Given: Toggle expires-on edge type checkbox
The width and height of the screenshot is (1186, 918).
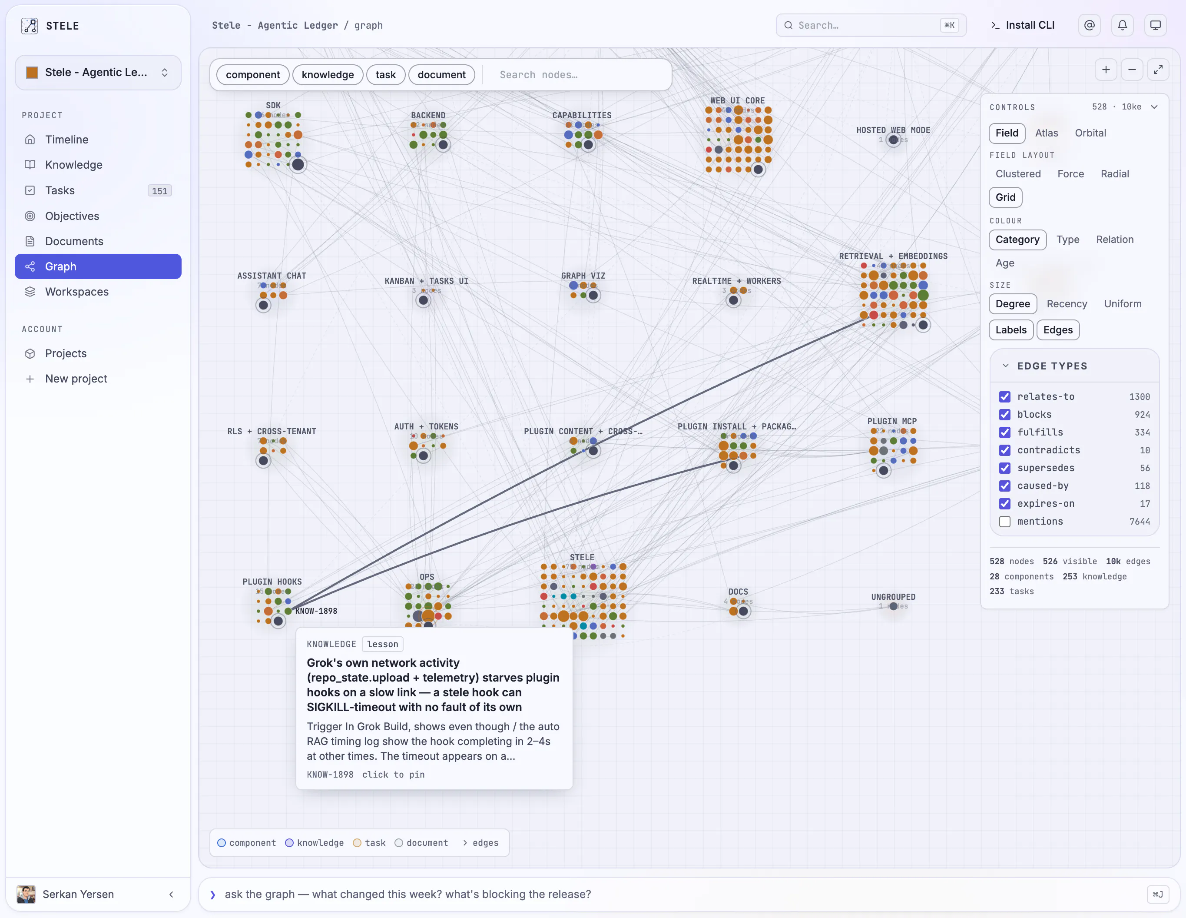Looking at the screenshot, I should pyautogui.click(x=1004, y=503).
